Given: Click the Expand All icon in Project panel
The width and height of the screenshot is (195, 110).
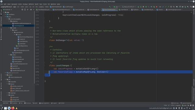Looking at the screenshot, I should tap(25, 9).
